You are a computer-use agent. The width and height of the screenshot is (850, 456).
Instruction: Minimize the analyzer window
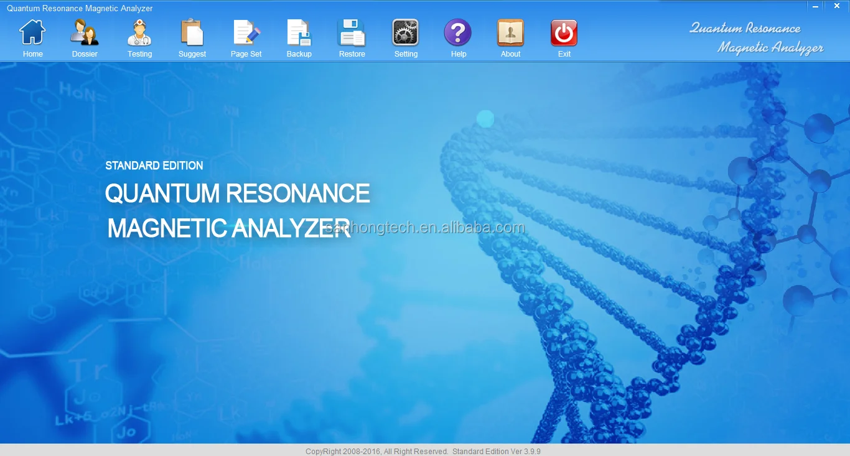click(816, 6)
